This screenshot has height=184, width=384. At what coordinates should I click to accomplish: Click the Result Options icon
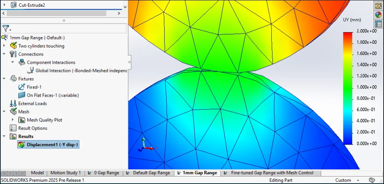(13, 128)
